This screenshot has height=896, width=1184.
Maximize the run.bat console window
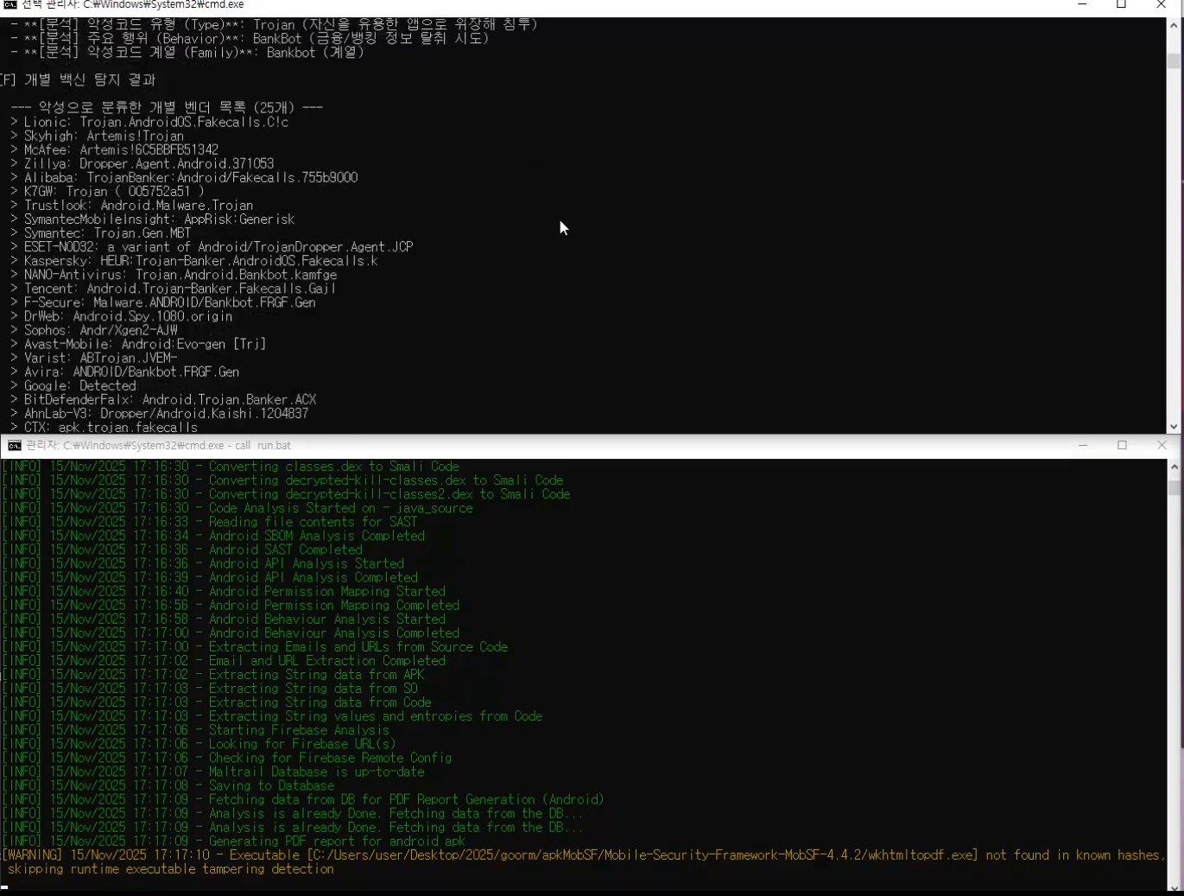[x=1123, y=446]
